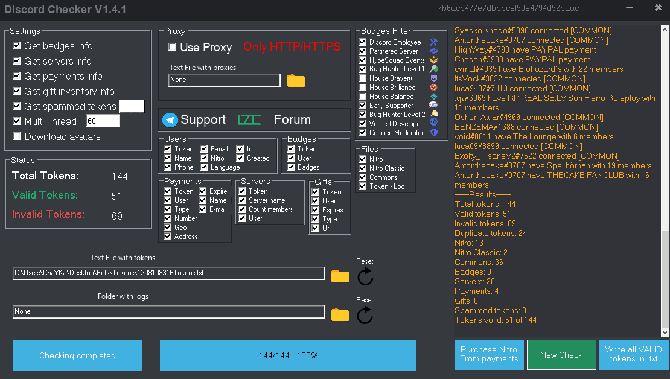Image resolution: width=670 pixels, height=379 pixels.
Task: Toggle Users Created checkbox
Action: (x=240, y=158)
